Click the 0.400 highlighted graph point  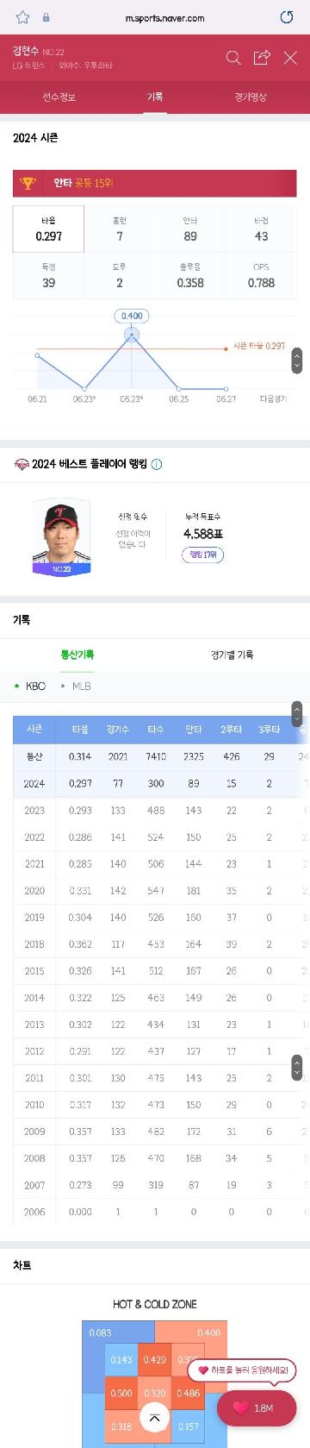[132, 334]
